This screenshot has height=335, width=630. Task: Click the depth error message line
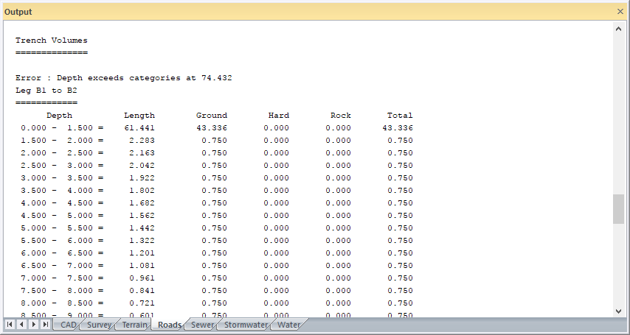124,78
